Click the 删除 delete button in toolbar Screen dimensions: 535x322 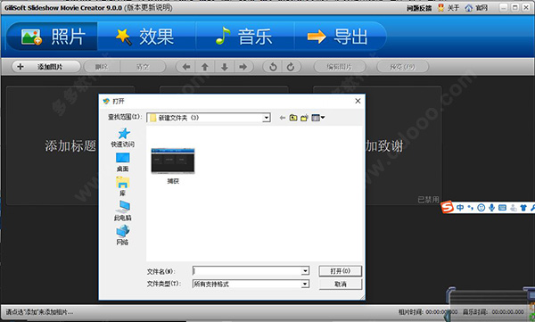click(102, 67)
